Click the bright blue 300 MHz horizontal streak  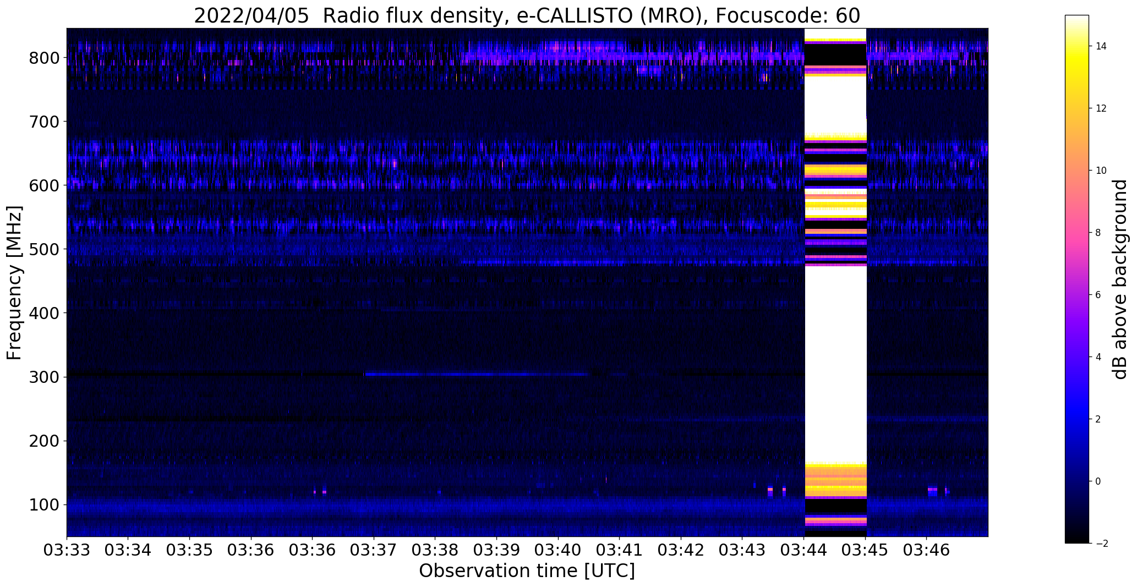(x=476, y=375)
